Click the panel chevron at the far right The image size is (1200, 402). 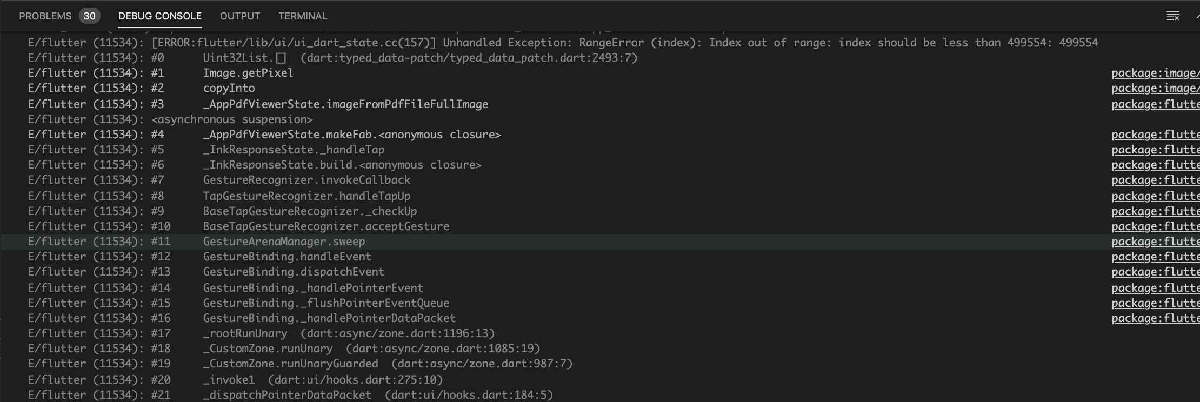point(1196,16)
